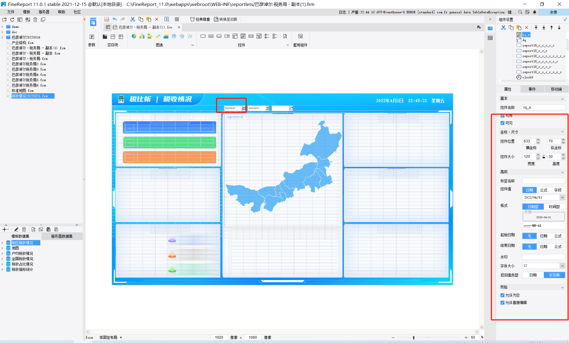Insert a pie chart from the 图表 group
Viewport: 569px width, 343px height.
(134, 36)
